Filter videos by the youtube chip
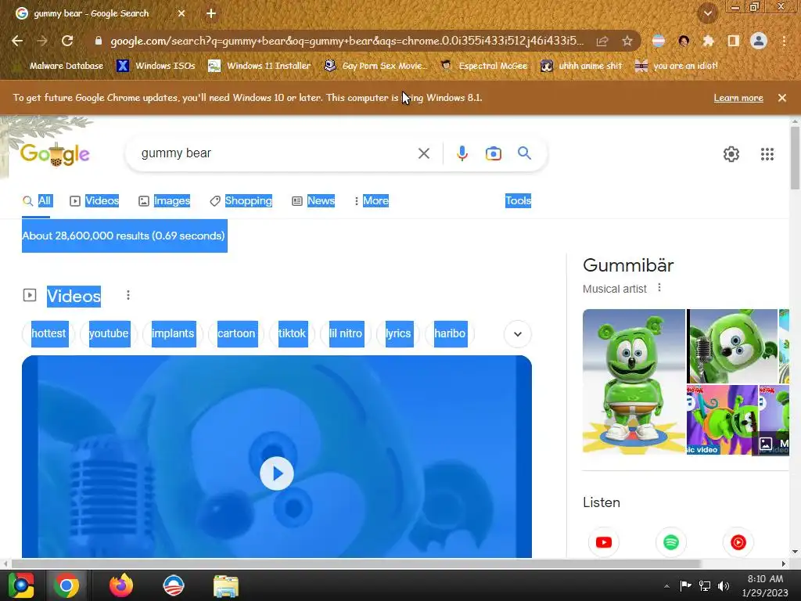This screenshot has height=601, width=801. tap(110, 333)
